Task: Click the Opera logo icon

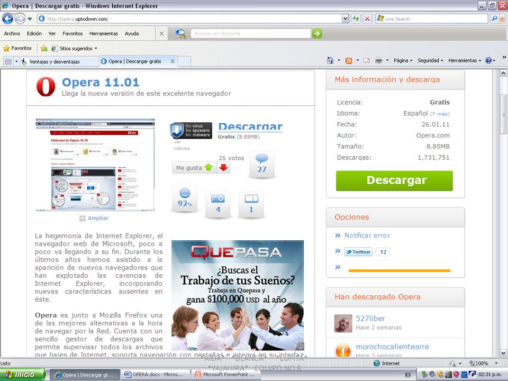Action: click(x=46, y=86)
